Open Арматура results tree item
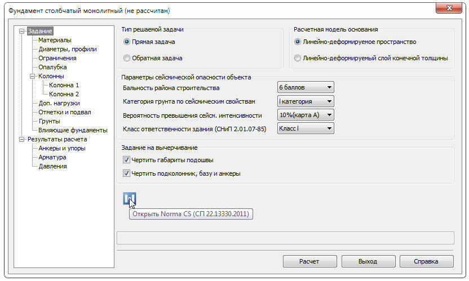The image size is (469, 281). tap(52, 157)
